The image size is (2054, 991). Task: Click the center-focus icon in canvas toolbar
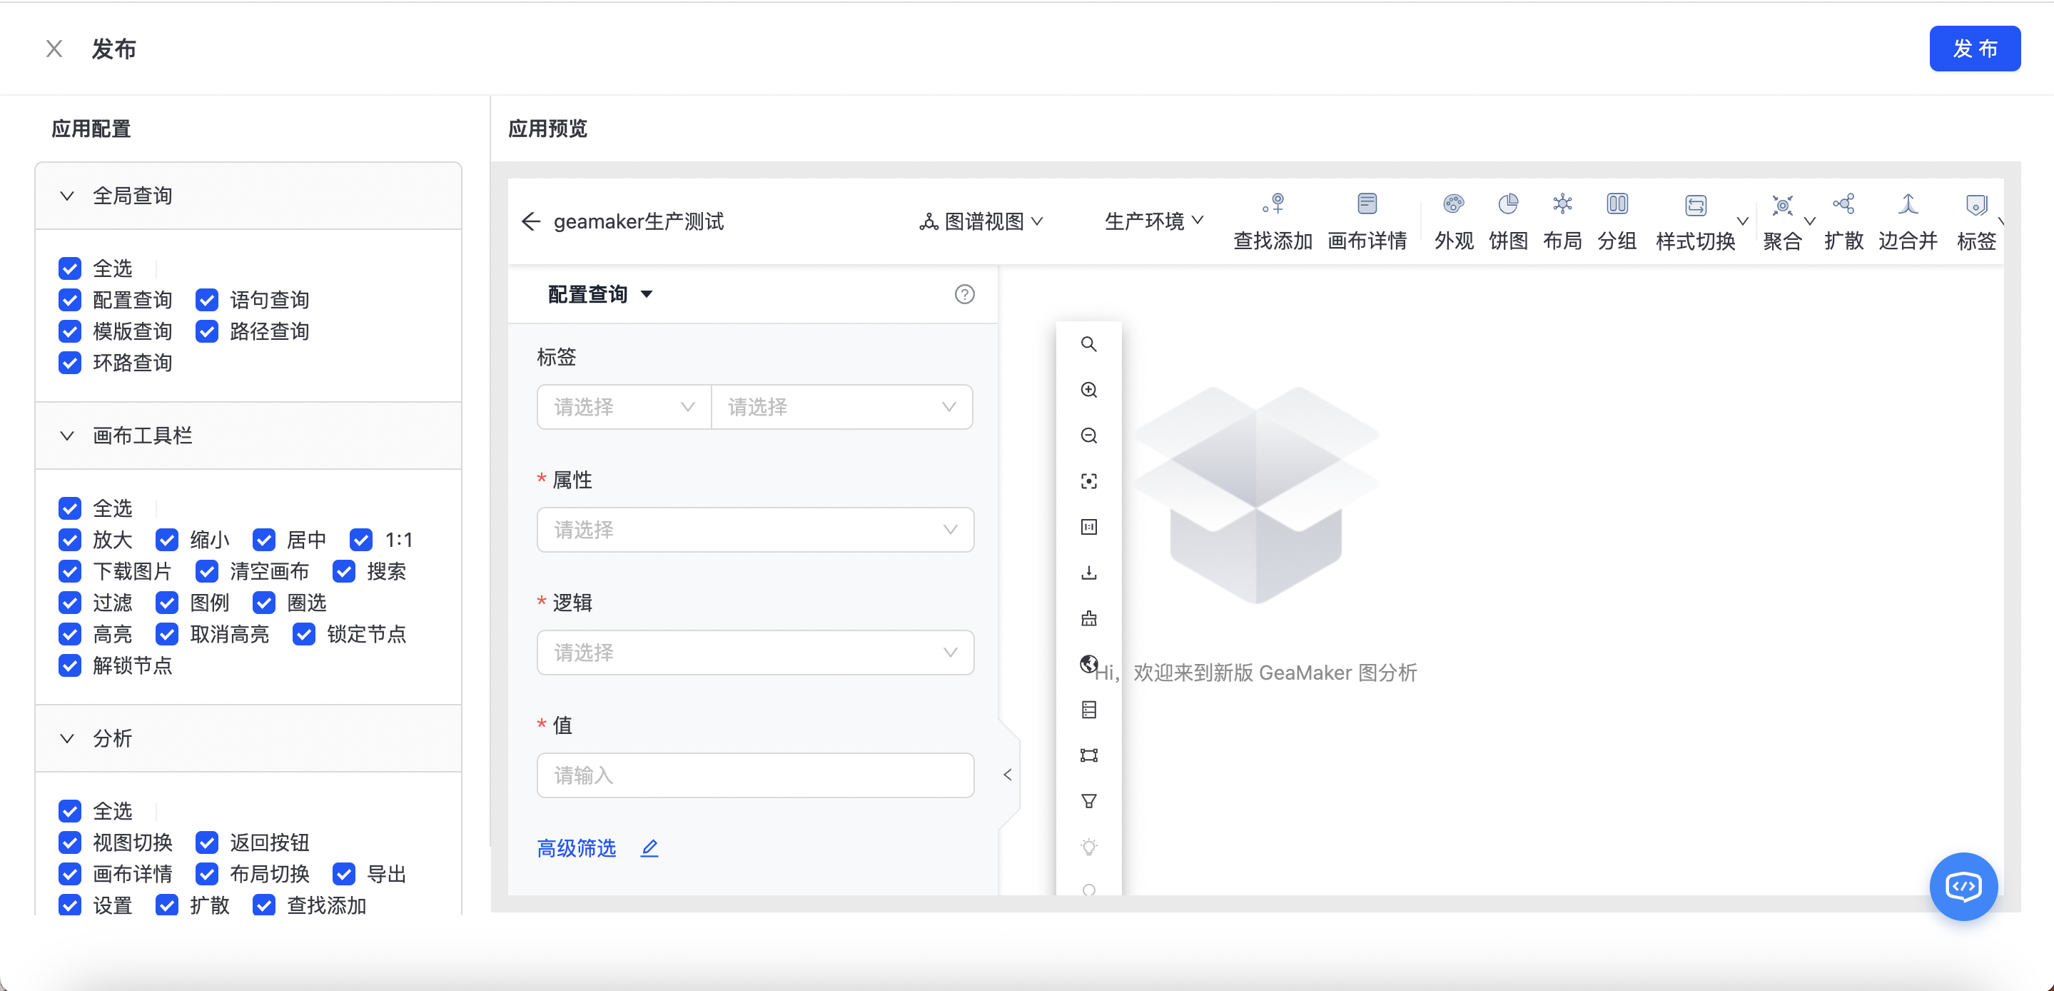tap(1088, 481)
